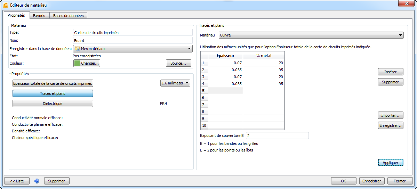Click row 3 % métal cell 20
Viewport: 417px width, 189px height.
pos(264,77)
